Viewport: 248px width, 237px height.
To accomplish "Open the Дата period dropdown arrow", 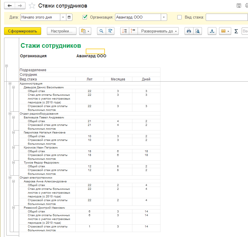I will 63,17.
